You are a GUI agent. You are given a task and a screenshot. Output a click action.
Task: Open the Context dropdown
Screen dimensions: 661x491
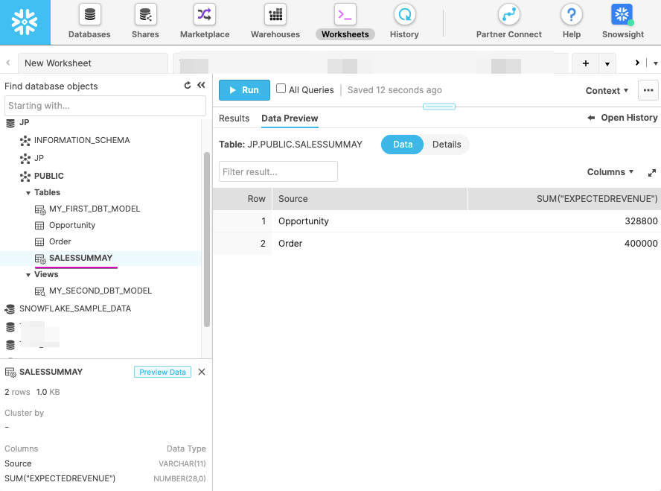[607, 91]
